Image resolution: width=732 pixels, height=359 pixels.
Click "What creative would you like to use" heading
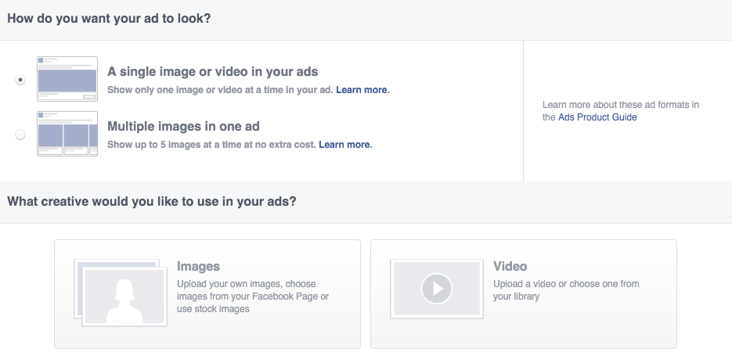pyautogui.click(x=152, y=201)
